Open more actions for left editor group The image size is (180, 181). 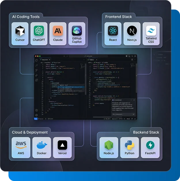[84, 60]
